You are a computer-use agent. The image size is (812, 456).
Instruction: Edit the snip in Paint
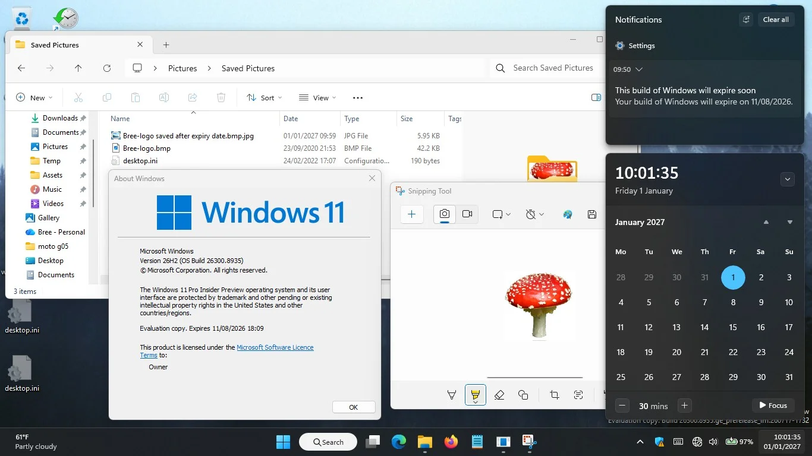pyautogui.click(x=568, y=214)
